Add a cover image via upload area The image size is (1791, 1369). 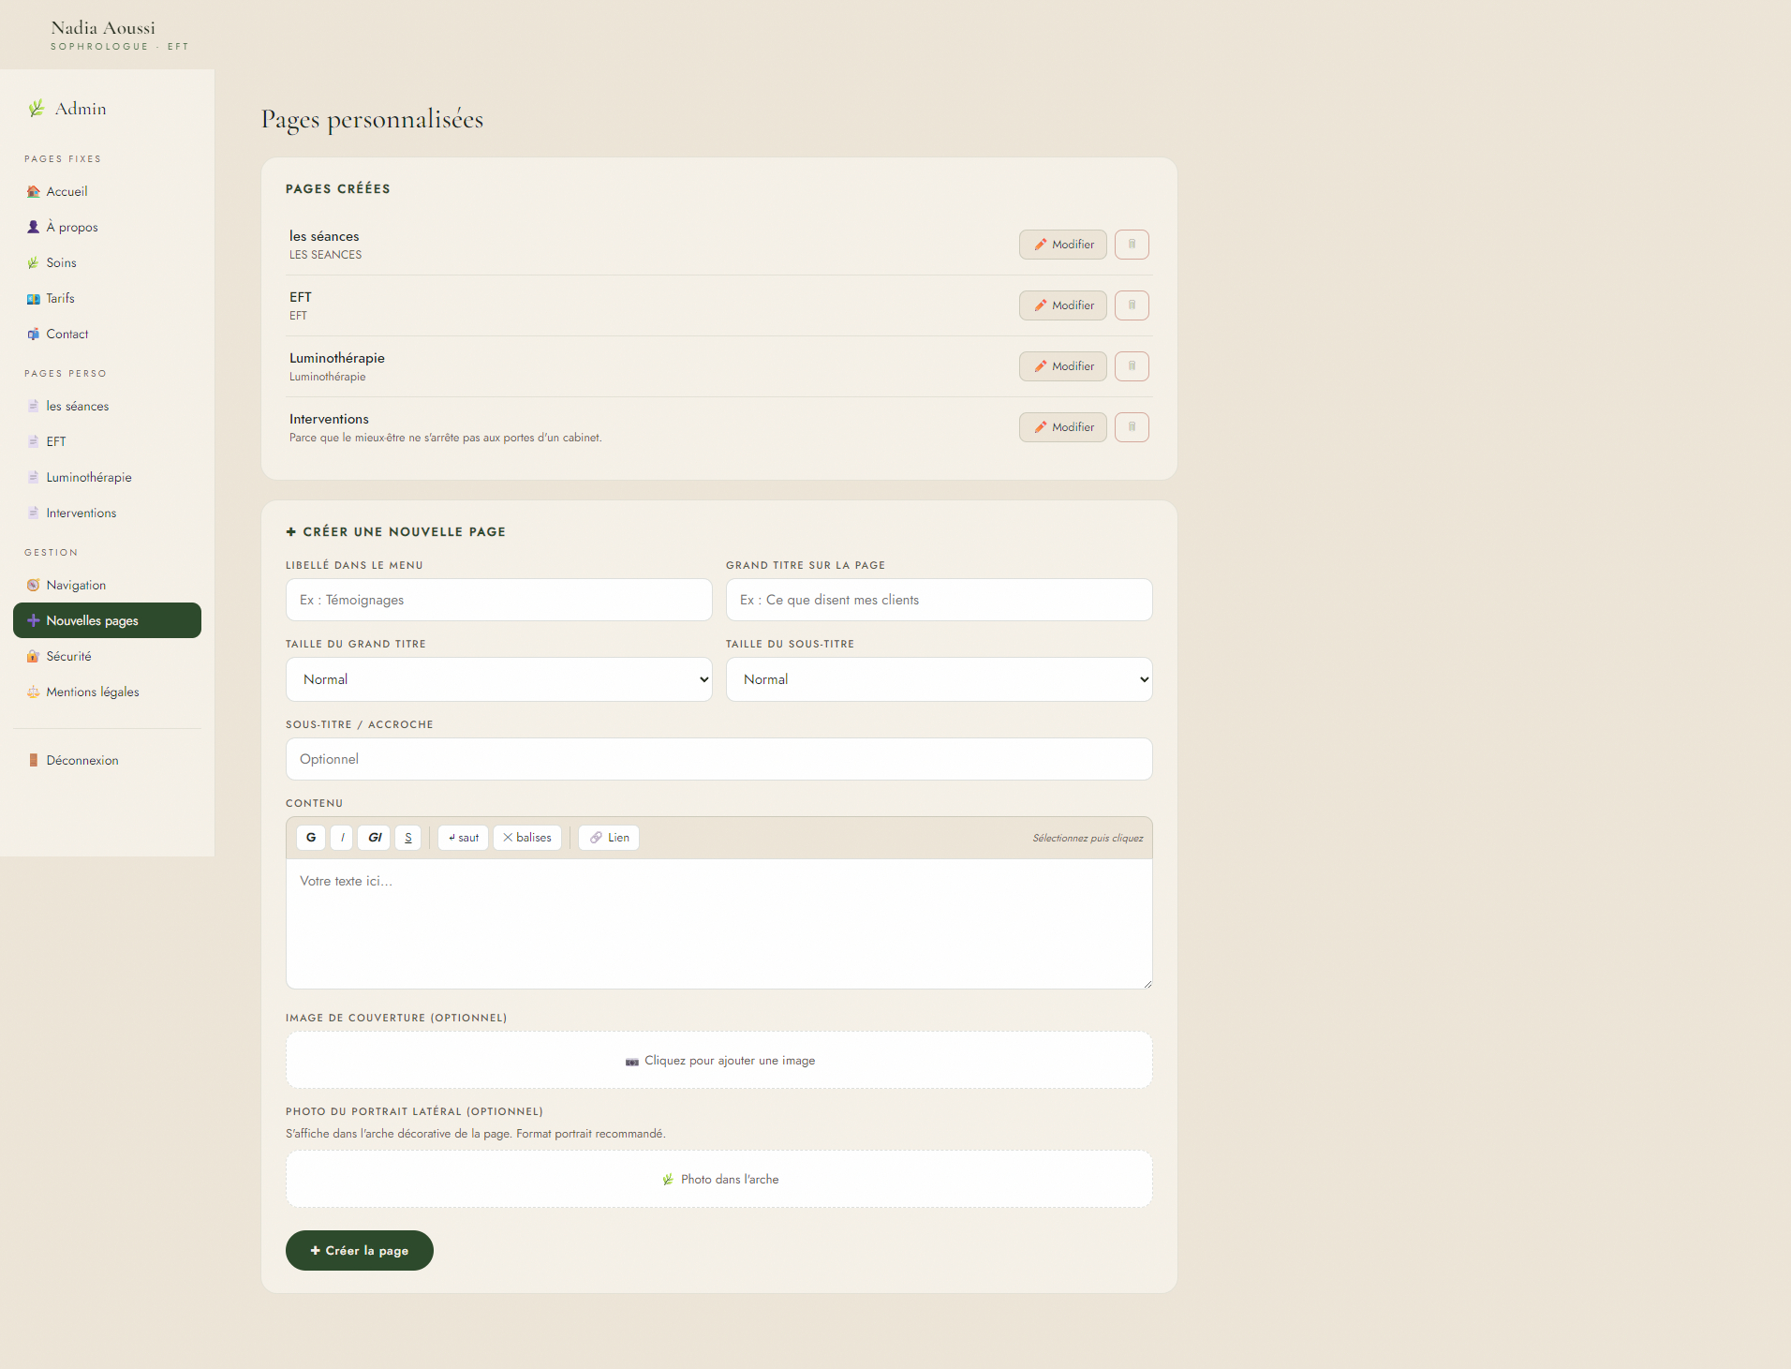pyautogui.click(x=719, y=1061)
